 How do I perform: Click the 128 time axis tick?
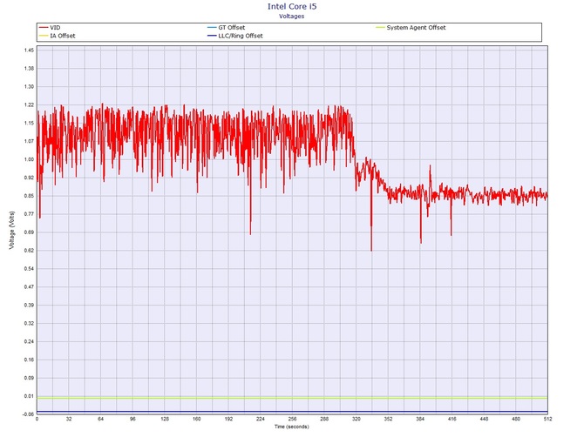click(165, 419)
